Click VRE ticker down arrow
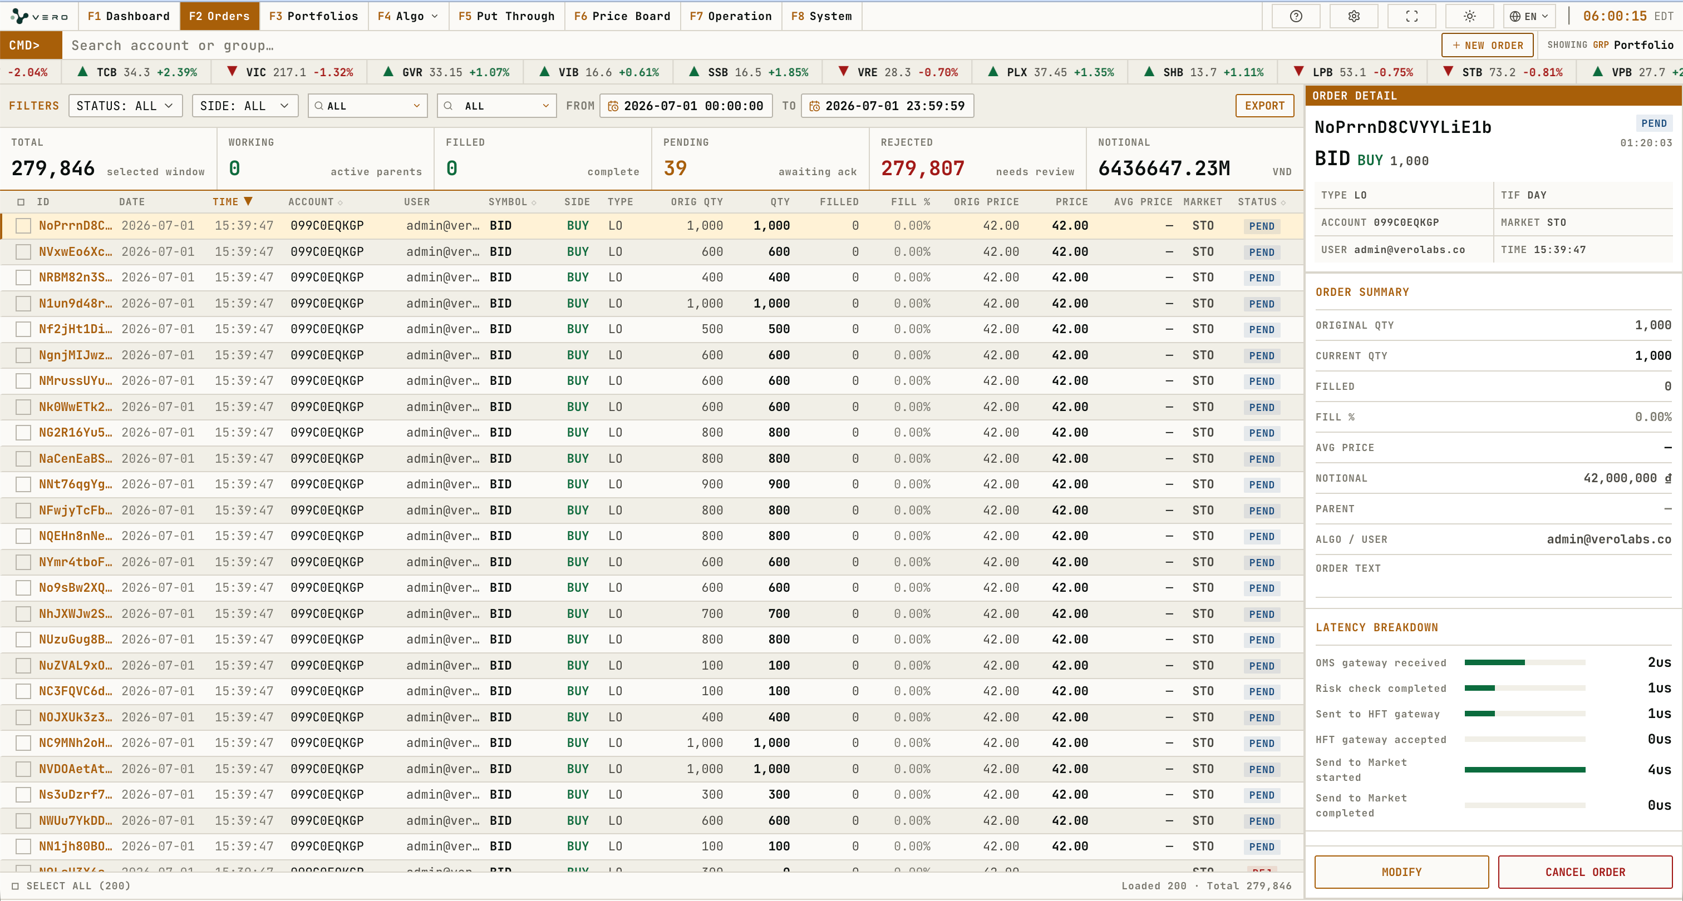 [844, 72]
